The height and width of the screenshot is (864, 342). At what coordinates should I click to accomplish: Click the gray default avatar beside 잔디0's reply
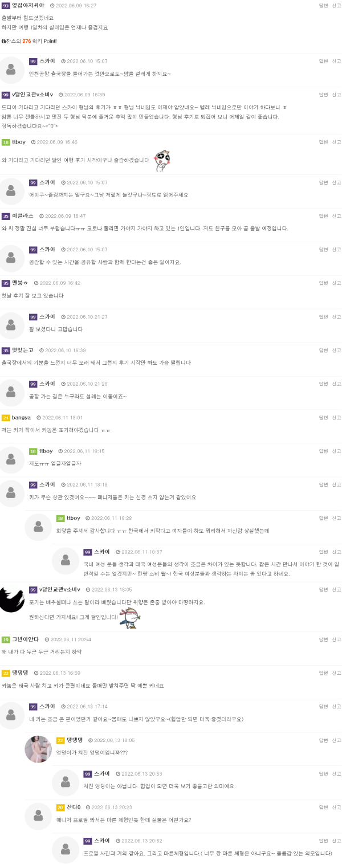(x=38, y=816)
